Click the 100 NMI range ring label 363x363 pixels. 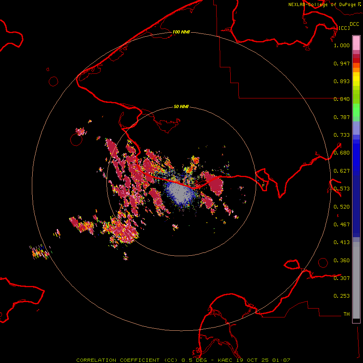(181, 32)
